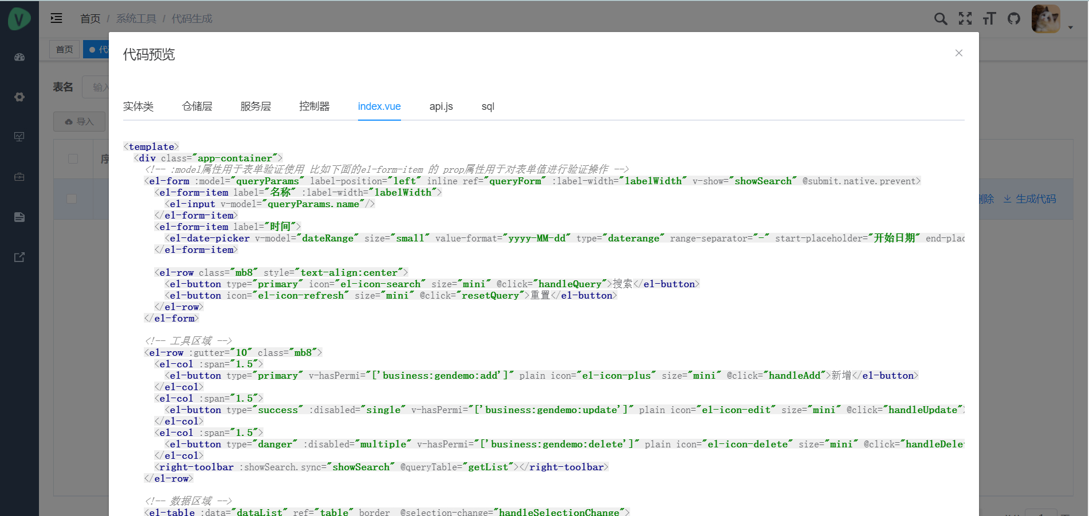The height and width of the screenshot is (516, 1089).
Task: Open the 实体类 code tab
Action: [x=138, y=106]
